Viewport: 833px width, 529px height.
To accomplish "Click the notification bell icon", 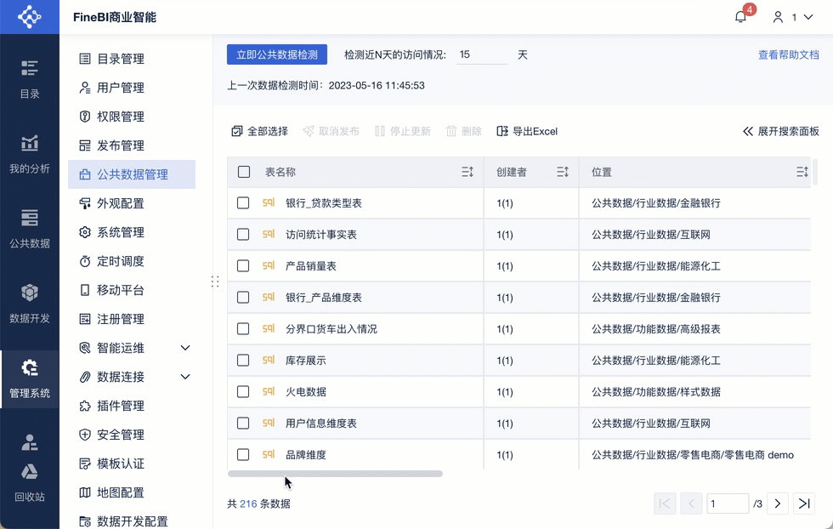I will [739, 17].
